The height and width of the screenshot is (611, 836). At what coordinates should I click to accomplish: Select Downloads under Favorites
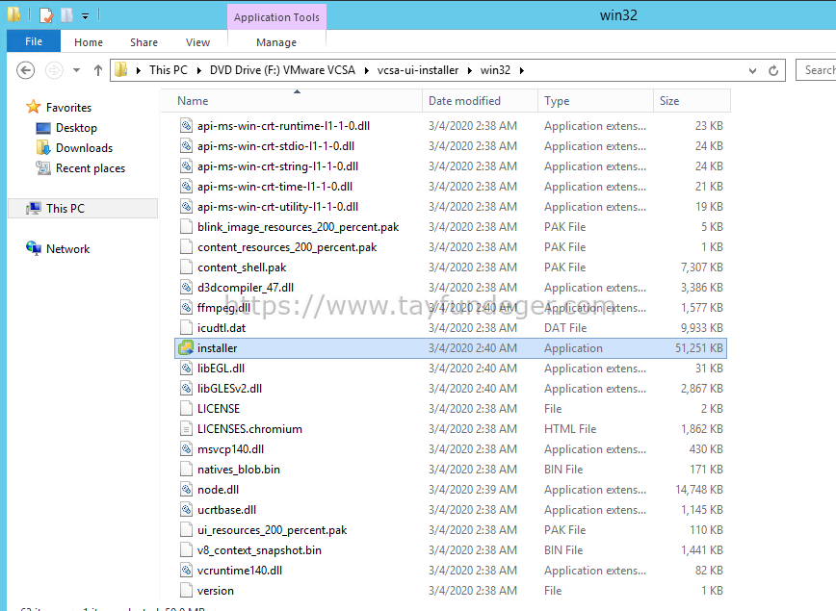point(84,148)
